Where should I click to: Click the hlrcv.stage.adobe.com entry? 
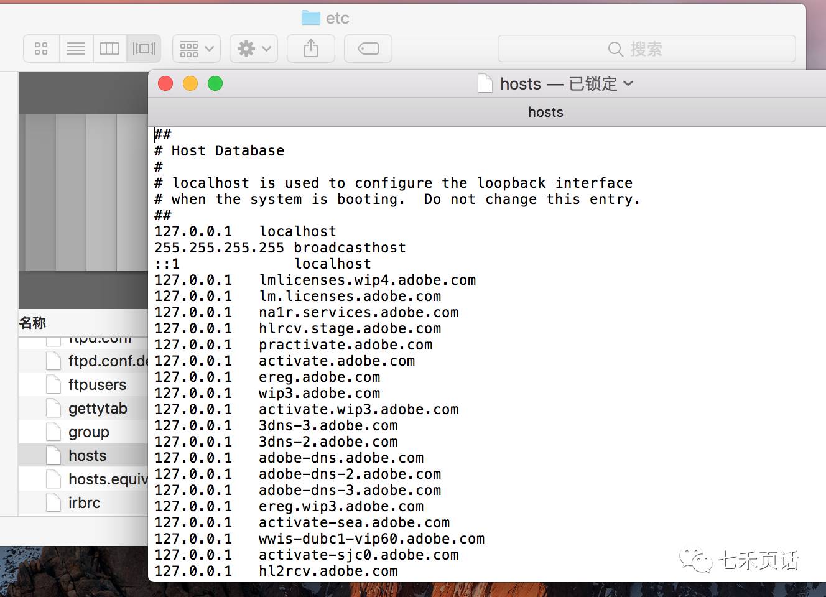(350, 328)
